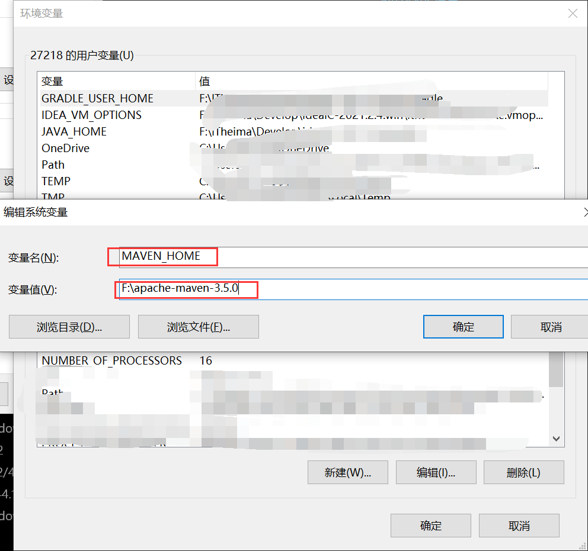Click the scroll-down arrow of system variables list
The width and height of the screenshot is (588, 551).
coord(556,439)
